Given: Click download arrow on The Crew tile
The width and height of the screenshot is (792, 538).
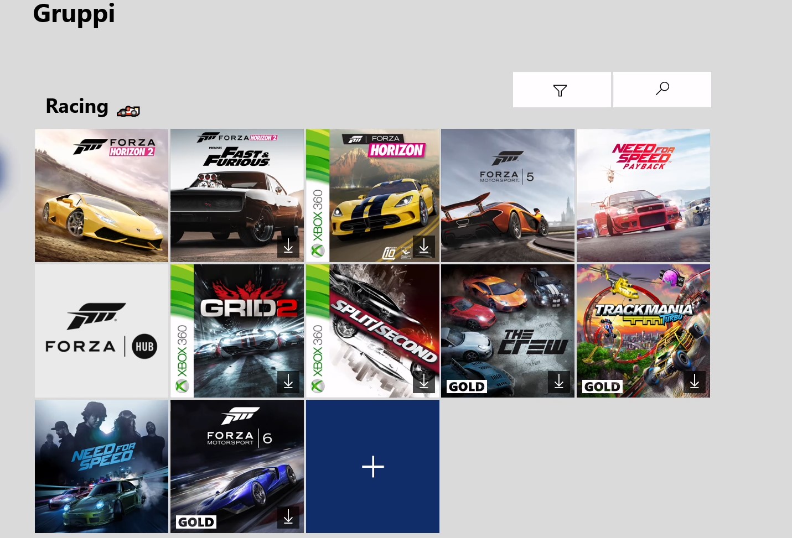Looking at the screenshot, I should (x=559, y=382).
